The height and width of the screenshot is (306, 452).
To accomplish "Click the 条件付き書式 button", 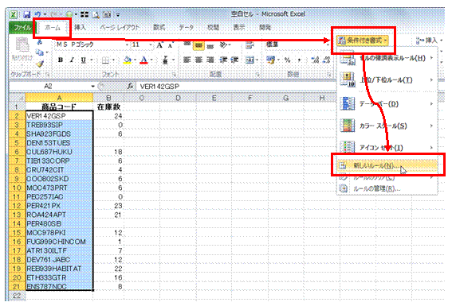I will click(x=363, y=41).
